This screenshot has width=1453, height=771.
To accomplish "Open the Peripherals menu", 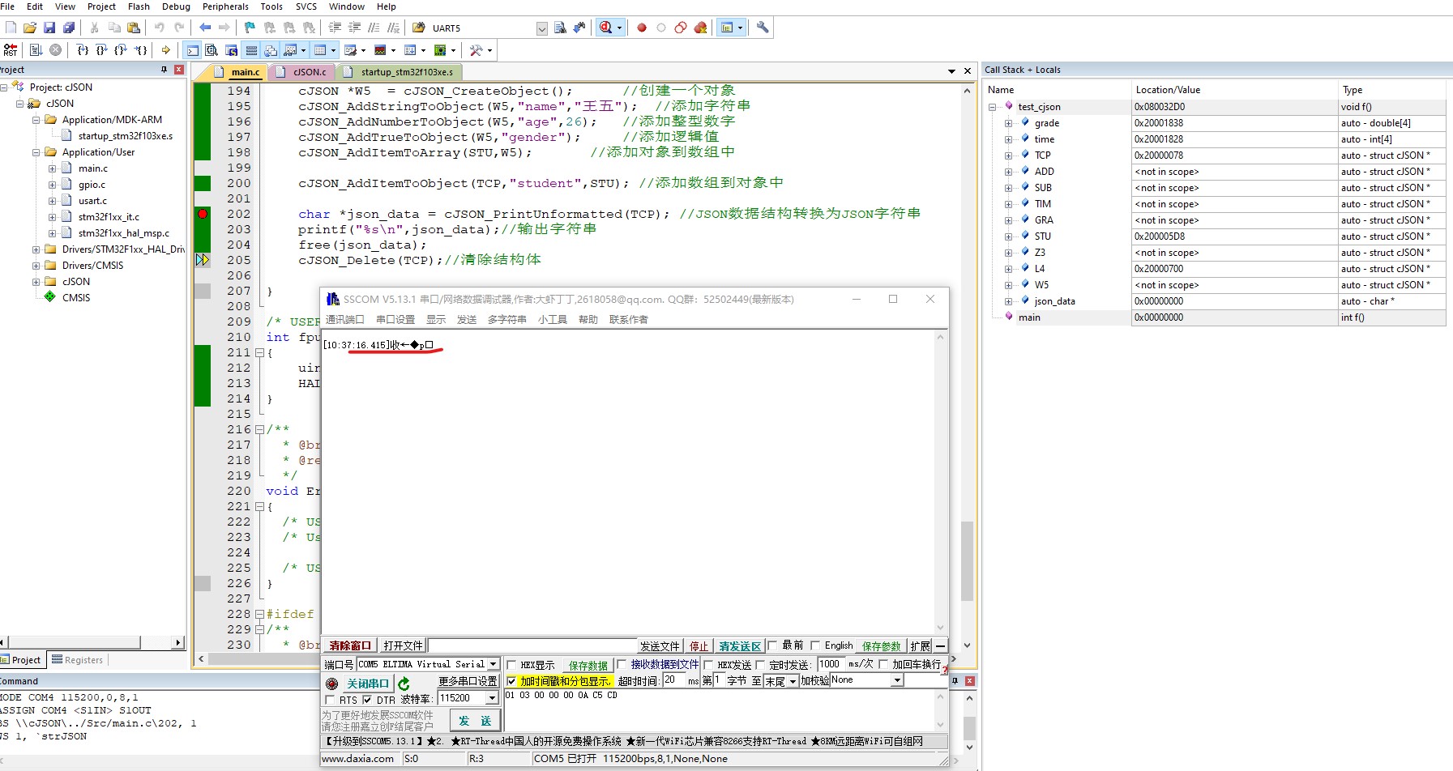I will pyautogui.click(x=225, y=6).
